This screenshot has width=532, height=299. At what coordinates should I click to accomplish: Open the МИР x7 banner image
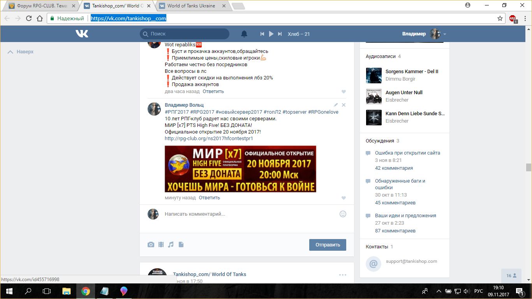click(x=240, y=169)
